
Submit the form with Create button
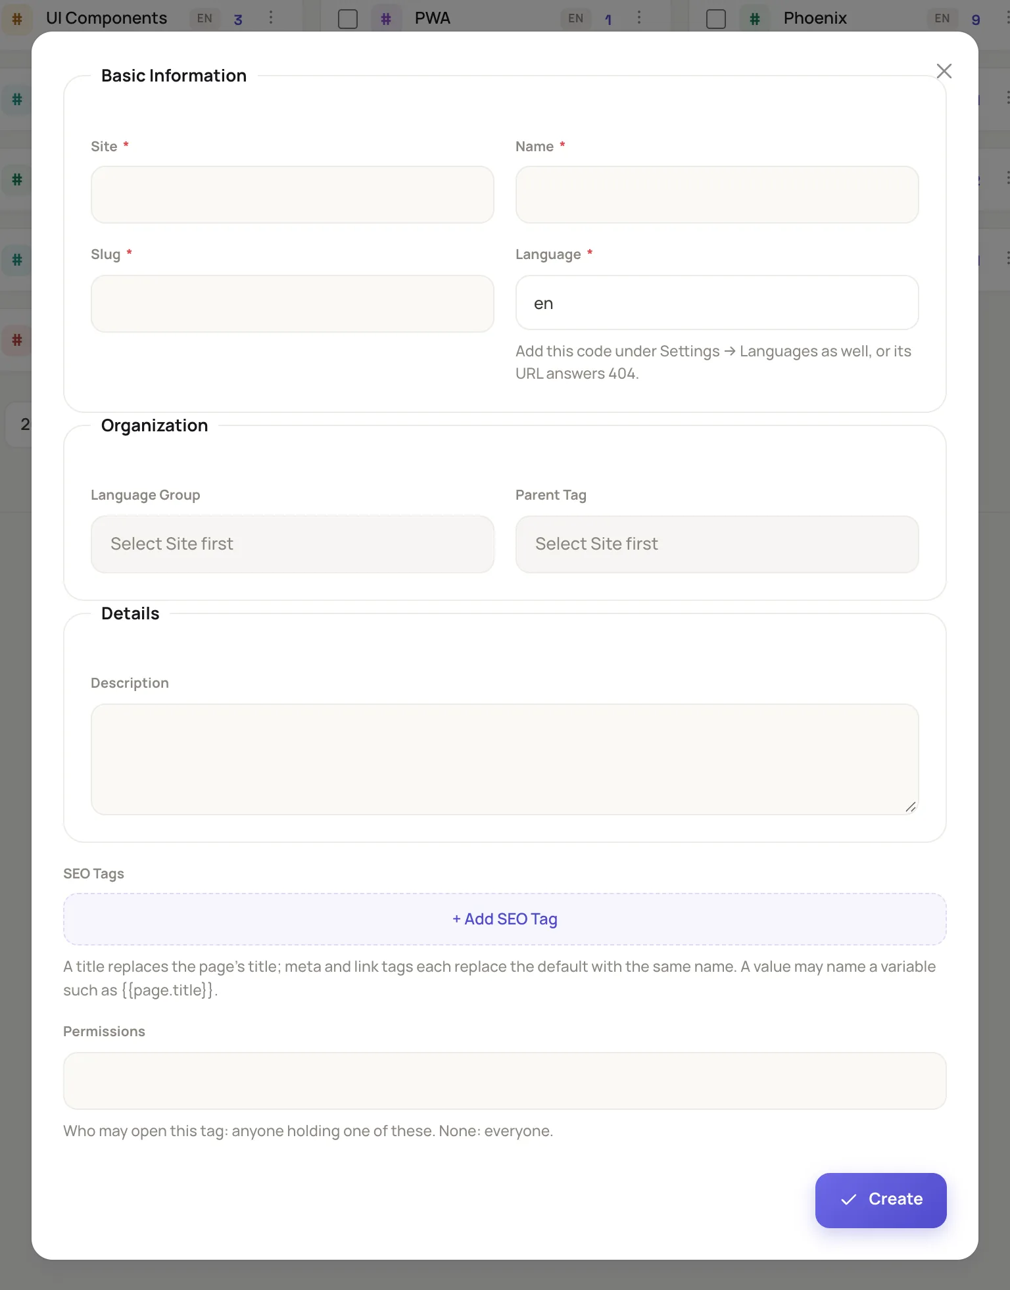tap(881, 1201)
